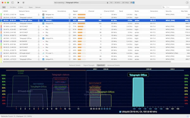This screenshot has width=190, height=118.
Task: Click annotation icon in the Scales row
Action: [x=70, y=15]
